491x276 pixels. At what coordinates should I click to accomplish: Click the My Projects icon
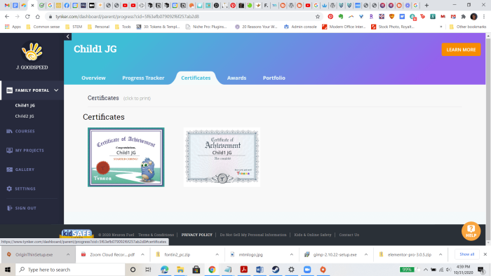pyautogui.click(x=9, y=151)
